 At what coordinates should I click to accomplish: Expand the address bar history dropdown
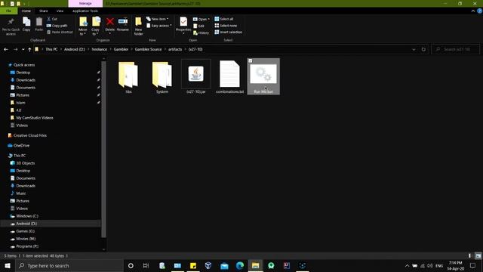point(414,49)
